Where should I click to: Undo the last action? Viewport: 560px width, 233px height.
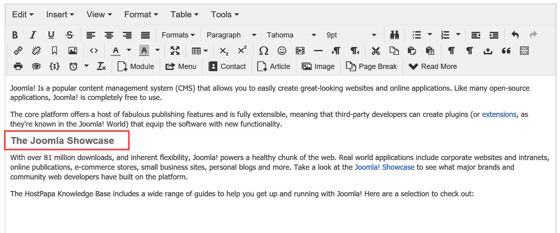click(x=515, y=35)
